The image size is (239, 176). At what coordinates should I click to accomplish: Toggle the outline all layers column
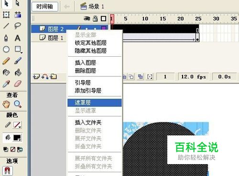pos(104,19)
